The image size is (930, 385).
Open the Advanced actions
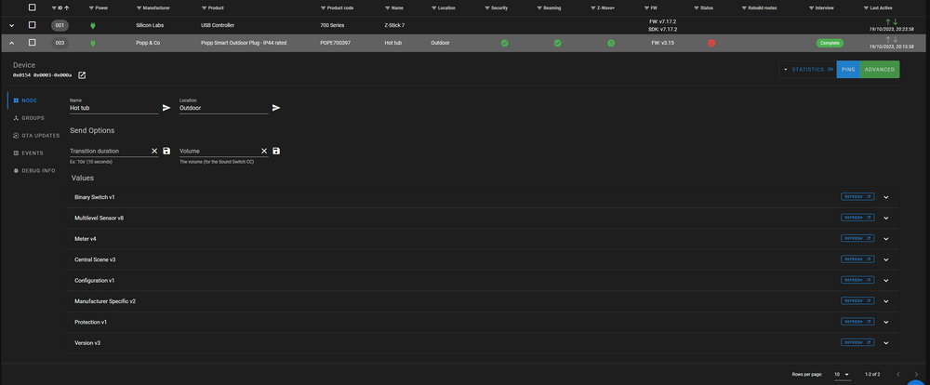(880, 70)
